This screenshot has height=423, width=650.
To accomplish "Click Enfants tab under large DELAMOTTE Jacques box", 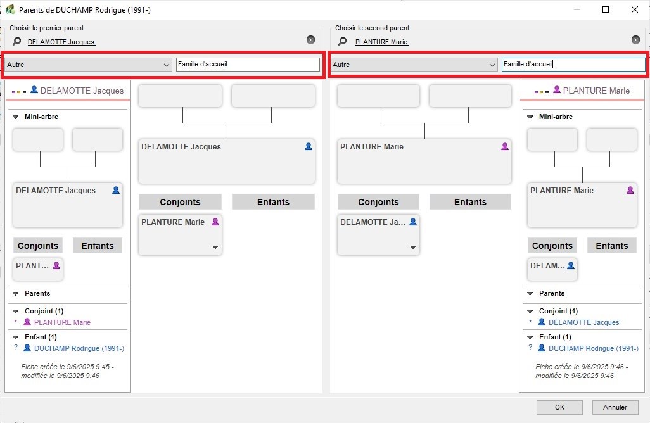I will pyautogui.click(x=273, y=202).
